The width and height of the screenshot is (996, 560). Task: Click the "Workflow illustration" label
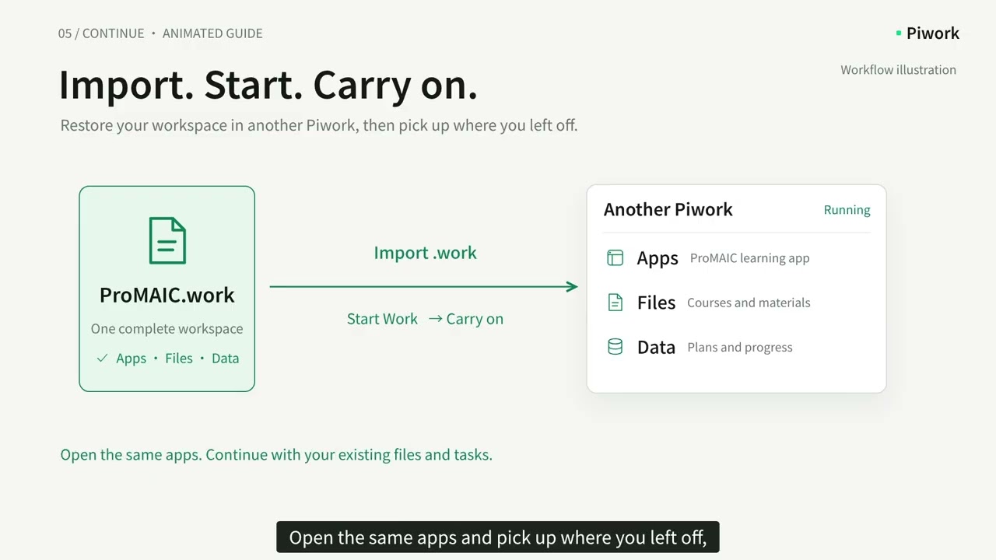click(x=898, y=70)
